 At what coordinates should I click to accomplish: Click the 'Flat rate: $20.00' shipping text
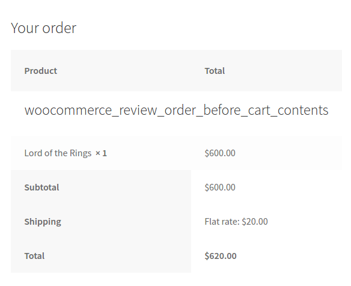[x=236, y=222]
